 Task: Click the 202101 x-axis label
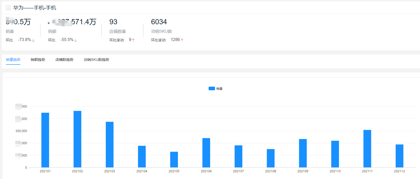(45, 171)
